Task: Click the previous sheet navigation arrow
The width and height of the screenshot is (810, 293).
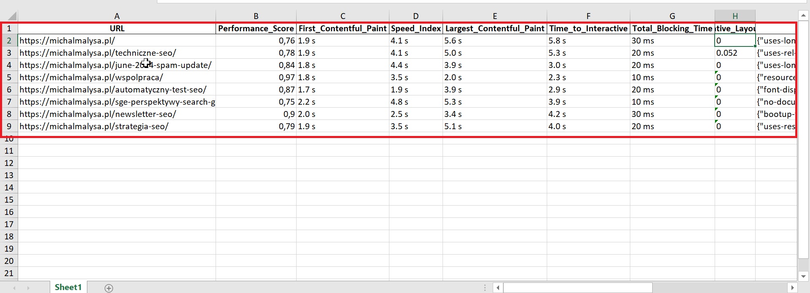Action: coord(14,288)
